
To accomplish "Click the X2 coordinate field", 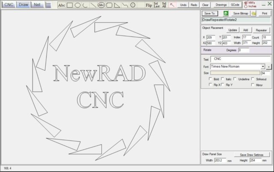I will 211,43.
